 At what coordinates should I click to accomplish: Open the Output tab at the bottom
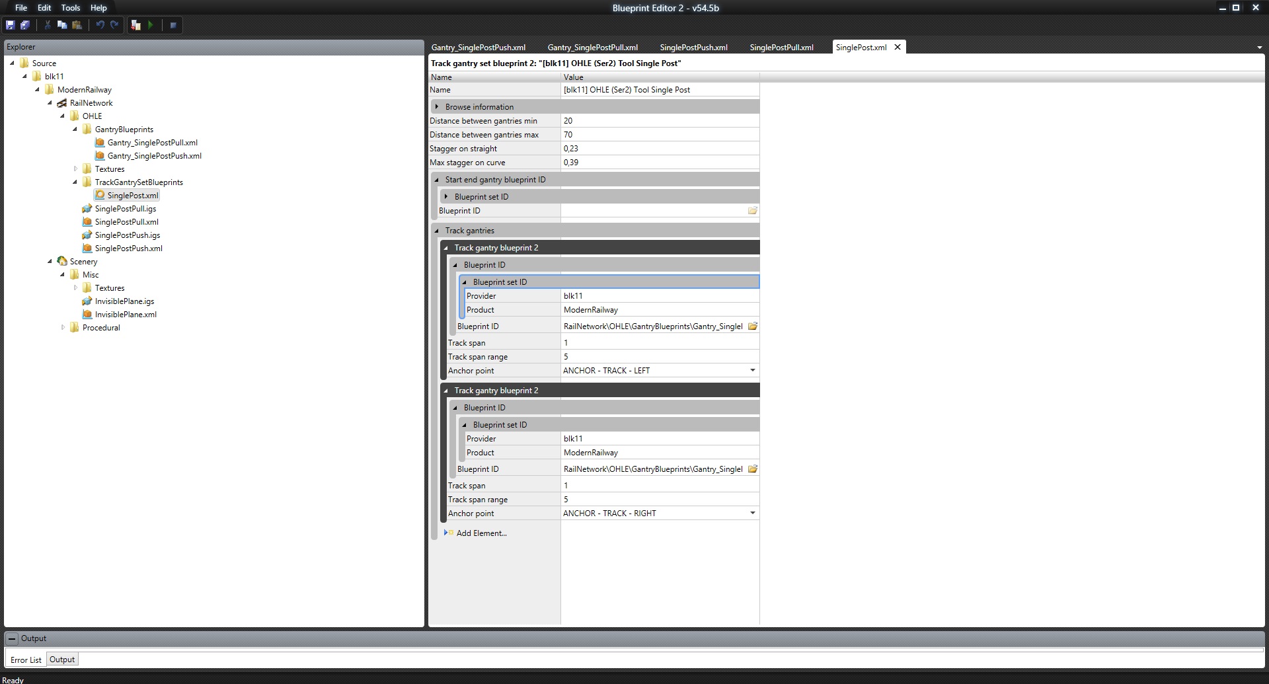(x=62, y=660)
